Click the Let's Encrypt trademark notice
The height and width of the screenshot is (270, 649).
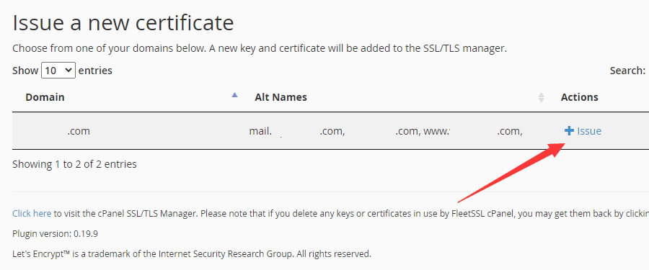tap(192, 253)
